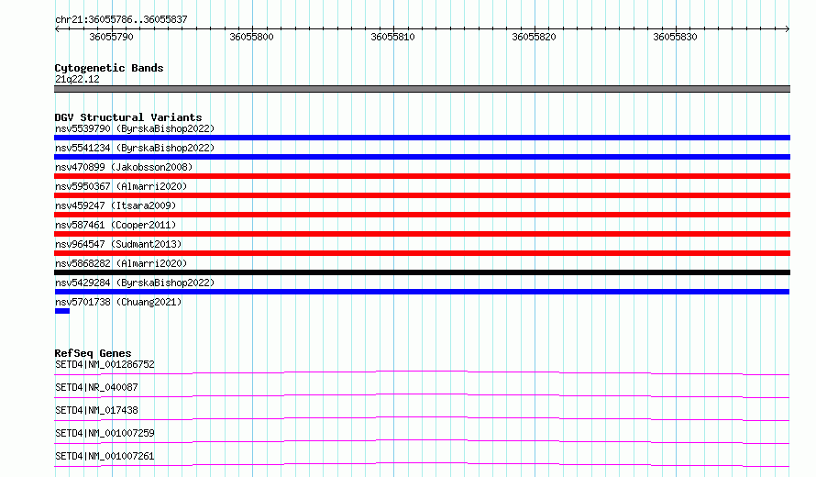Click the red bar for nsv459247

tap(422, 215)
